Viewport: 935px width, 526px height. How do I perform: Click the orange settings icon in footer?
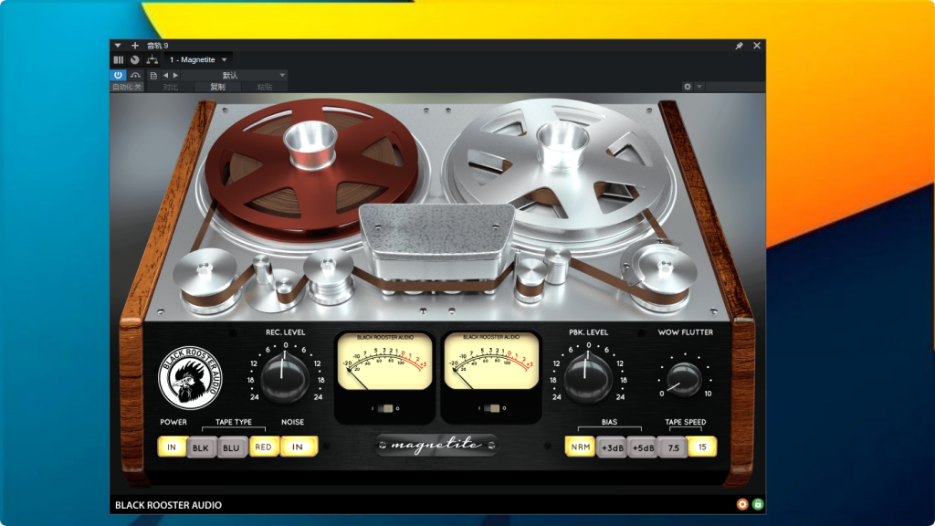pos(742,504)
